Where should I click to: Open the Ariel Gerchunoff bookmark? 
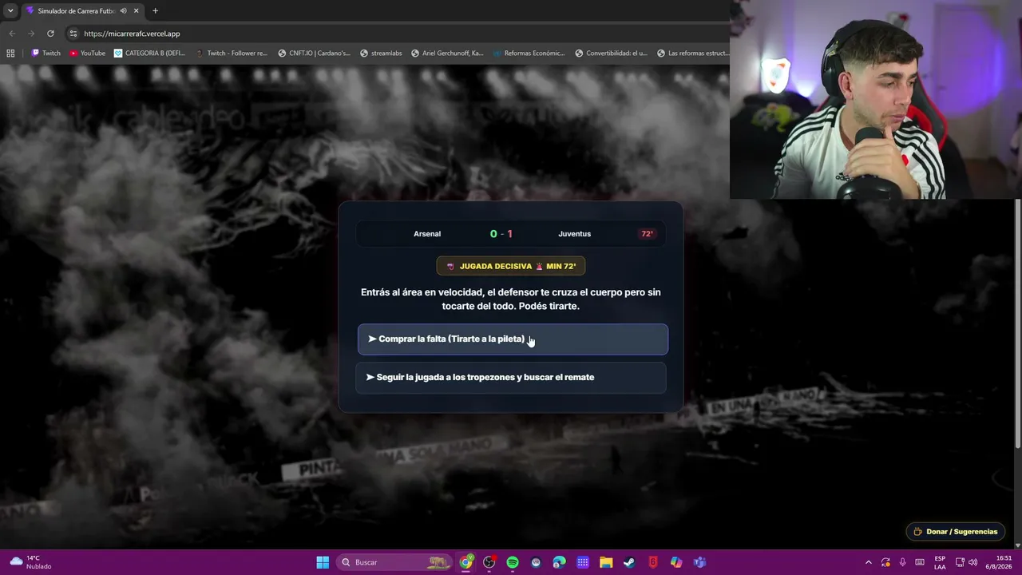click(x=447, y=54)
